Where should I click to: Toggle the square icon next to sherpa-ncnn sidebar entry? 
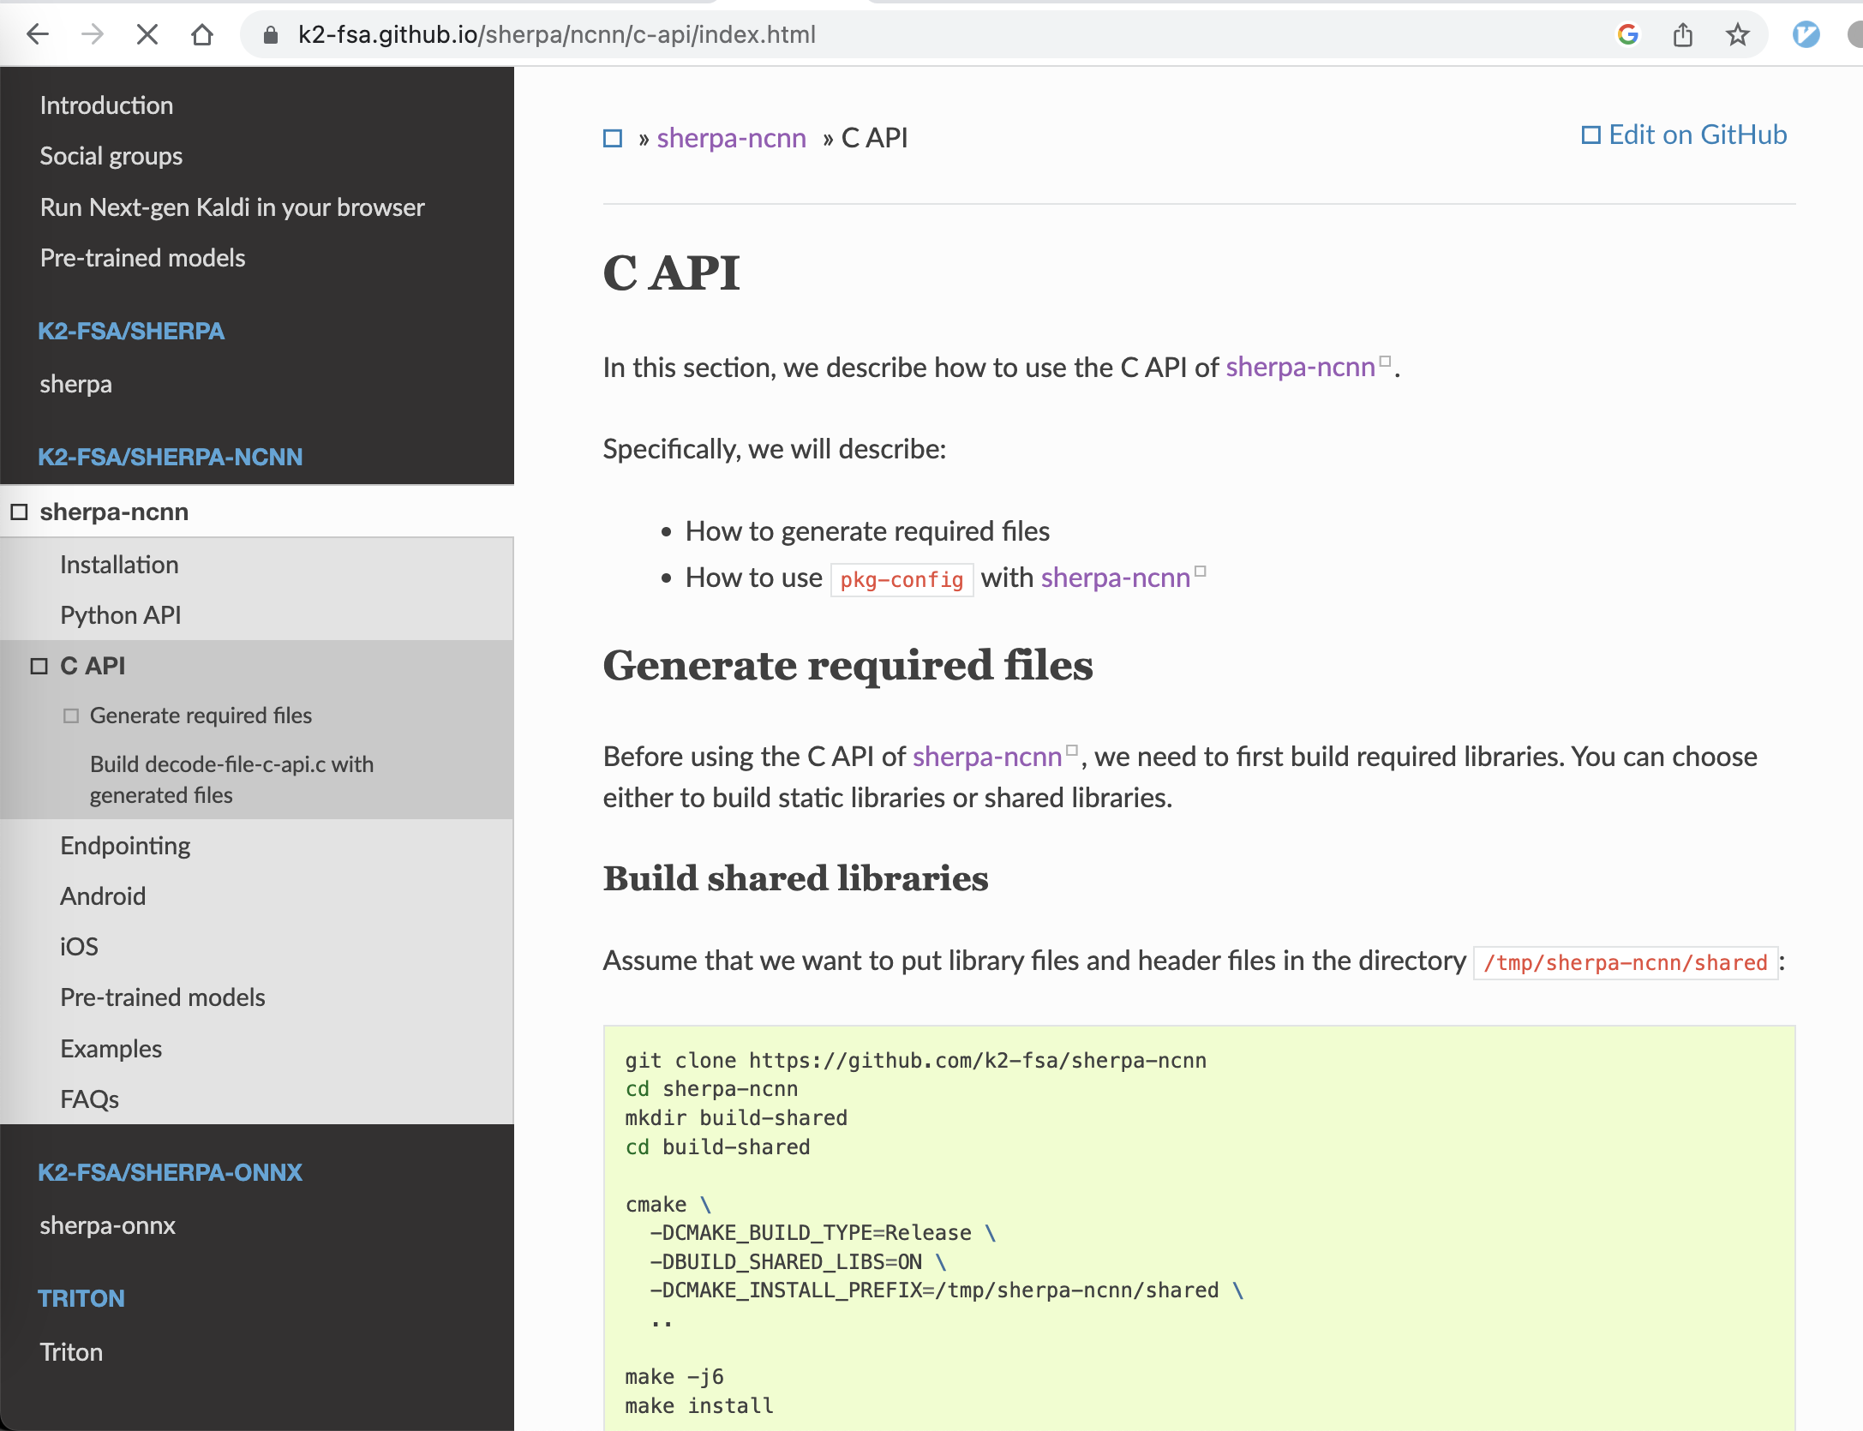click(x=19, y=511)
